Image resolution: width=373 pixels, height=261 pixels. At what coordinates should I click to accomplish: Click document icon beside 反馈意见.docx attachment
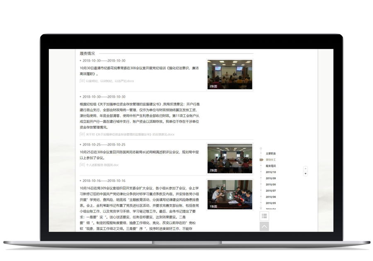pos(82,134)
